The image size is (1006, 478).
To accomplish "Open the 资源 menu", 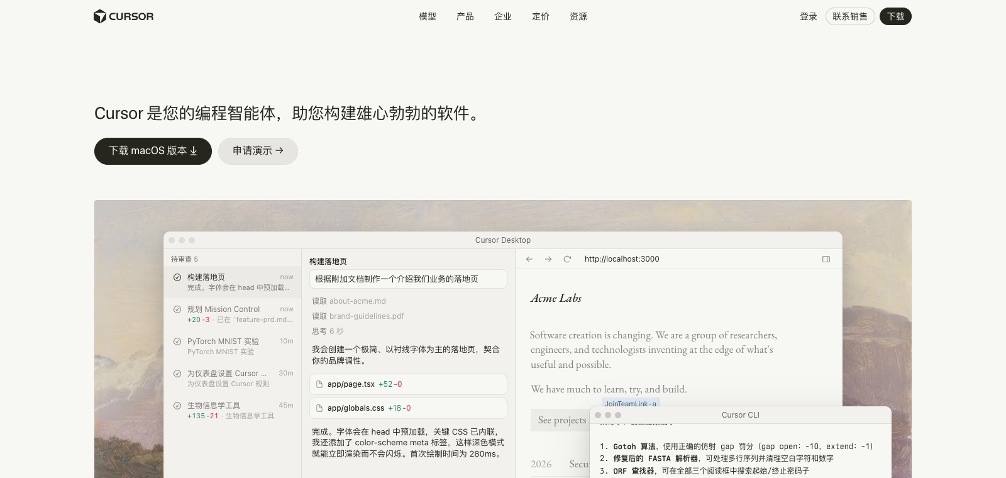I will point(578,16).
